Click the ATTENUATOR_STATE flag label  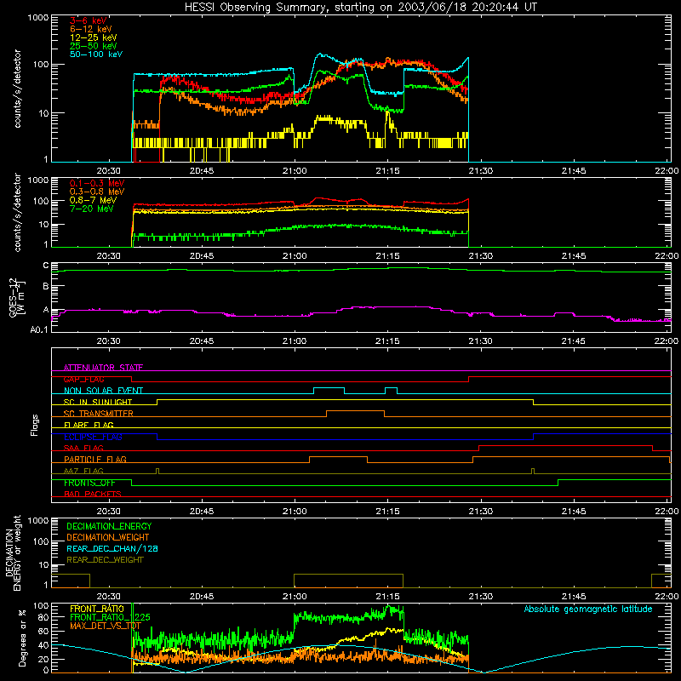tap(103, 368)
